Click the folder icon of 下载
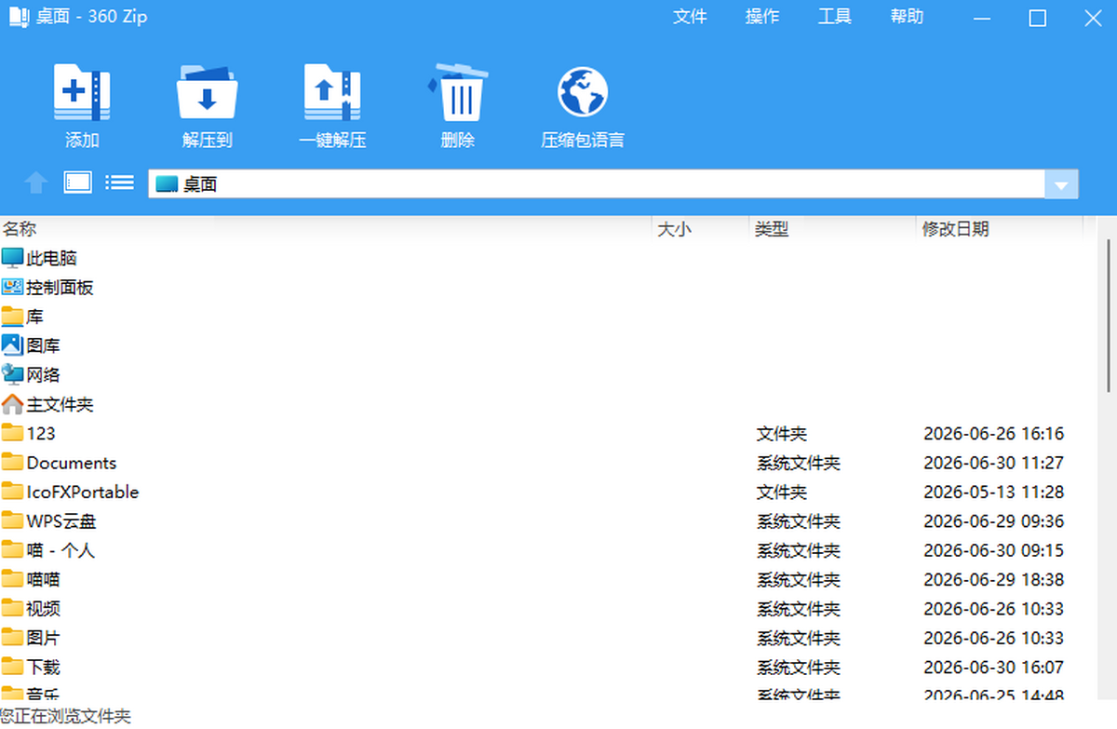The image size is (1117, 729). click(12, 667)
